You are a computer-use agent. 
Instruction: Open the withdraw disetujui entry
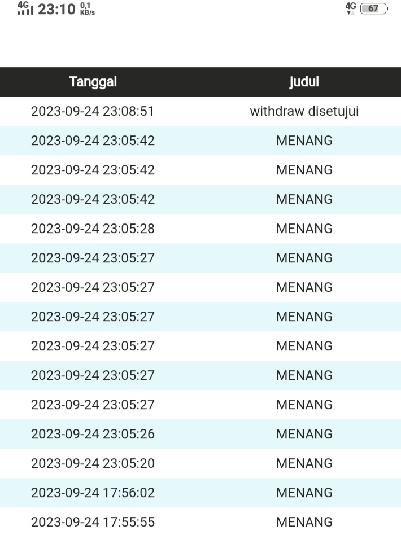(x=304, y=112)
